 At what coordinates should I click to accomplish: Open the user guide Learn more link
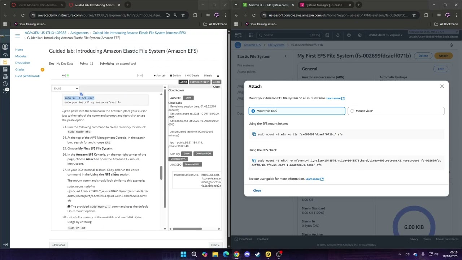[314, 179]
